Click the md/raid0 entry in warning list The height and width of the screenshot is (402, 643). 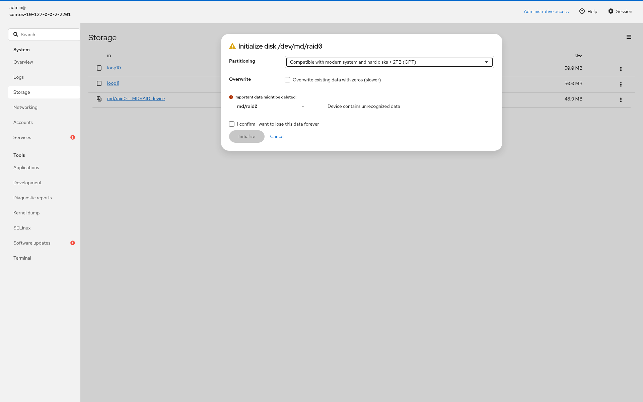(247, 106)
